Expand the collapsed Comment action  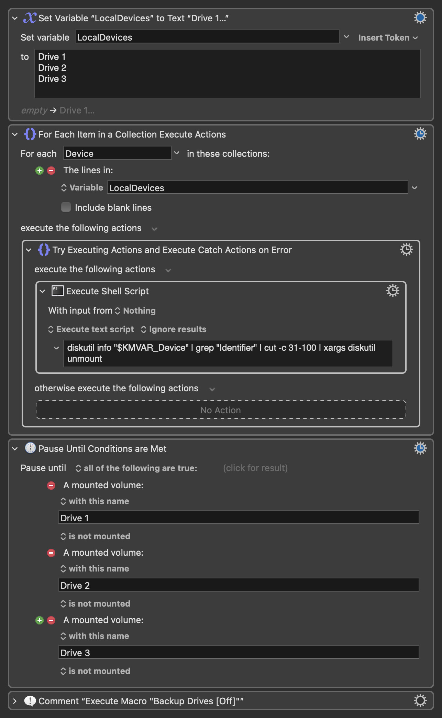coord(15,701)
